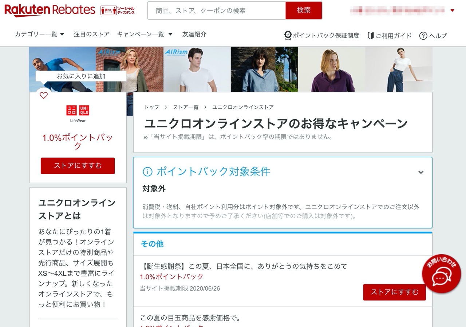Go to トップ breadcrumb
The height and width of the screenshot is (327, 466).
[152, 107]
